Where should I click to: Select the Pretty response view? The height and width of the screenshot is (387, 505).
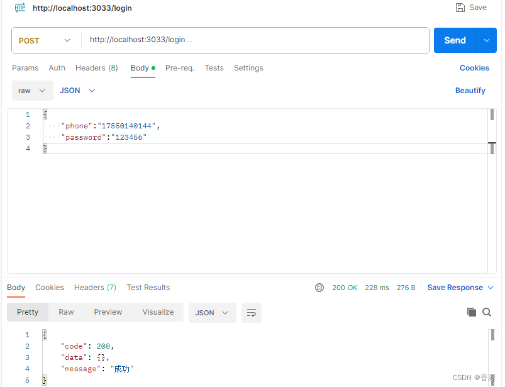click(28, 312)
